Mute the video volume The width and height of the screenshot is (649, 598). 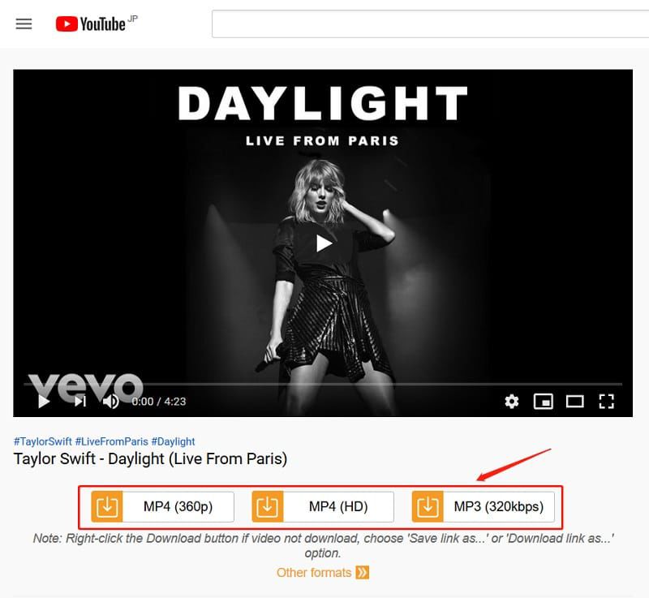pos(110,402)
